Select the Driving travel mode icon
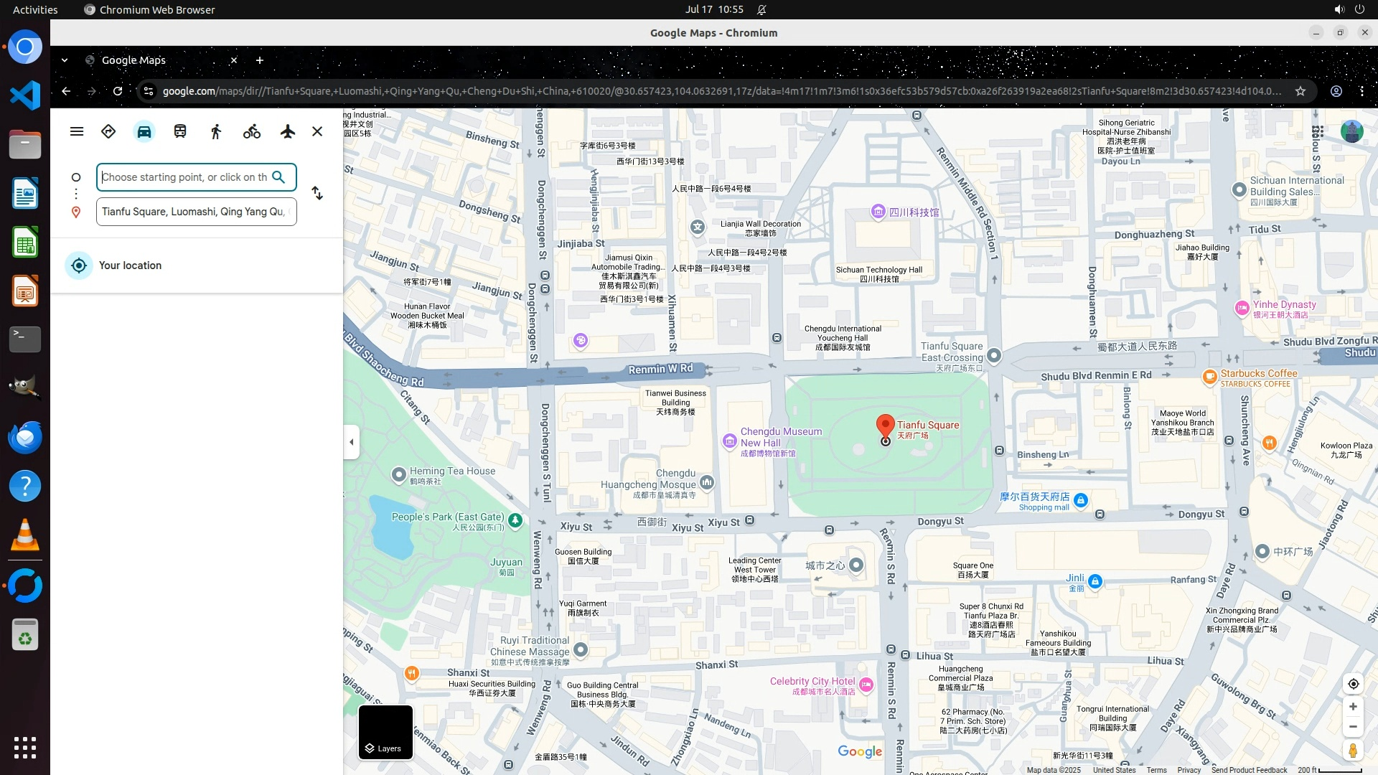 tap(144, 131)
